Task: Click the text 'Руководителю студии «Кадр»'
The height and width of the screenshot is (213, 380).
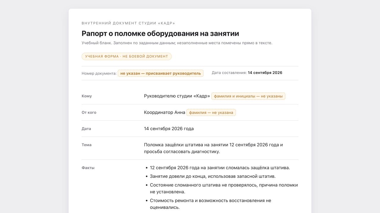Action: coord(177,96)
